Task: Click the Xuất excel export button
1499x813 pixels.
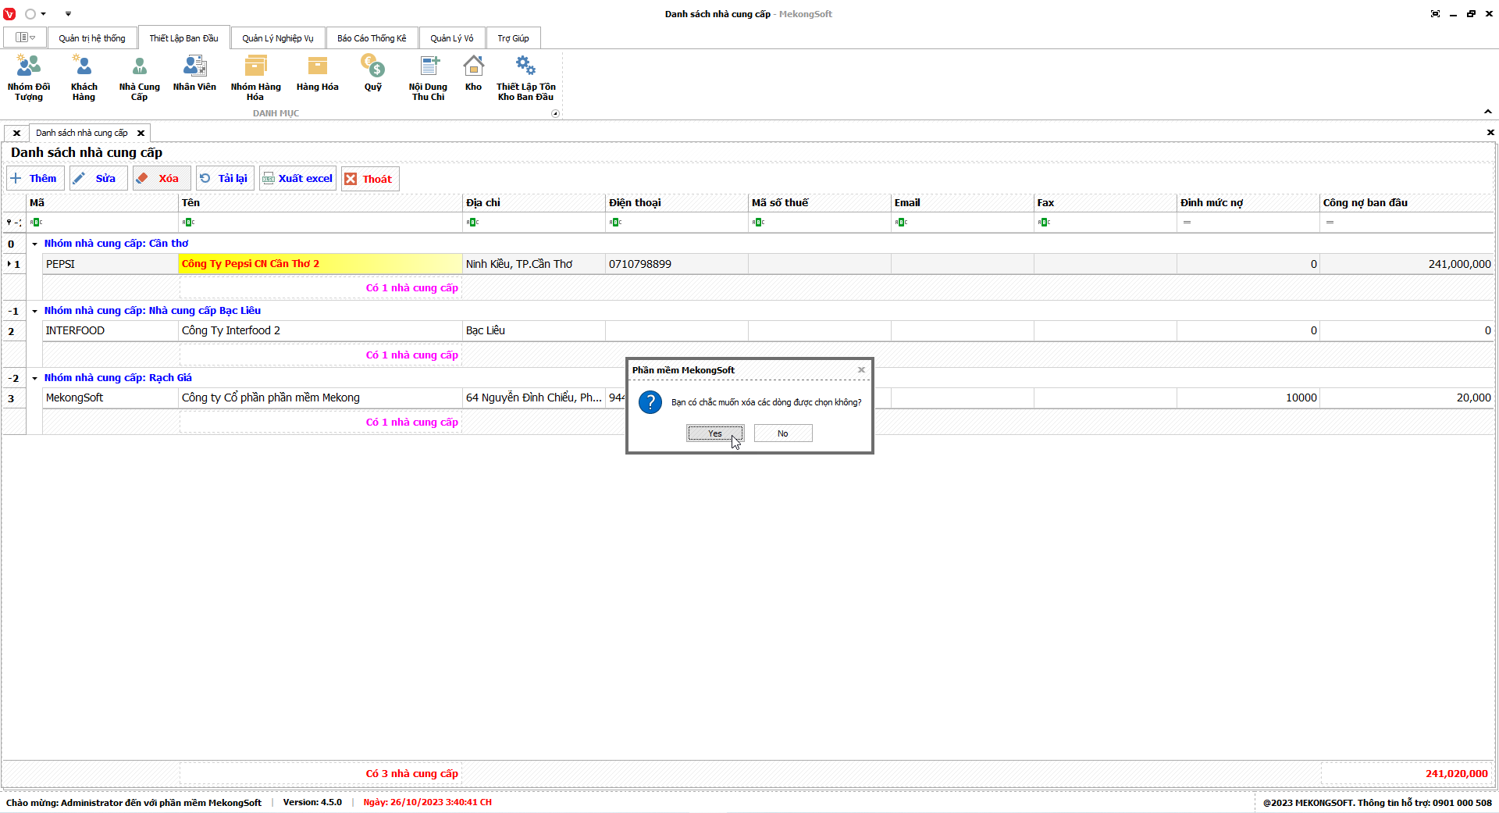Action: coord(297,179)
